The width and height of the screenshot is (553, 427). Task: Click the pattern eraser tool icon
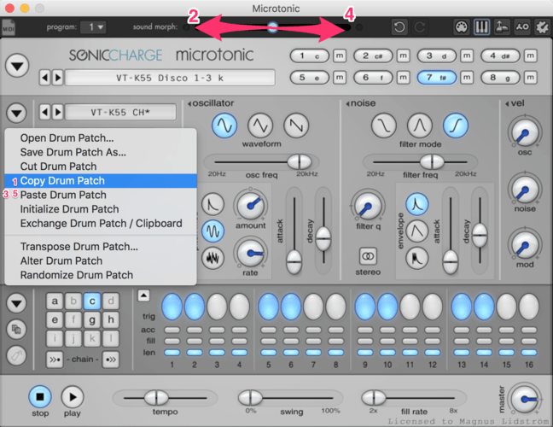(x=16, y=356)
